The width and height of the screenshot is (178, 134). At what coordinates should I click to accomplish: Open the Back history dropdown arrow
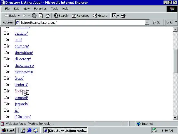(19, 16)
